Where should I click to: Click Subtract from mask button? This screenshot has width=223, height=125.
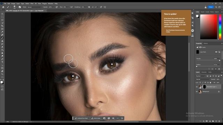[81, 118]
